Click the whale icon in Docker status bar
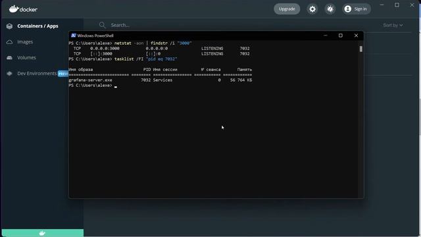This screenshot has width=421, height=237. tap(42, 233)
